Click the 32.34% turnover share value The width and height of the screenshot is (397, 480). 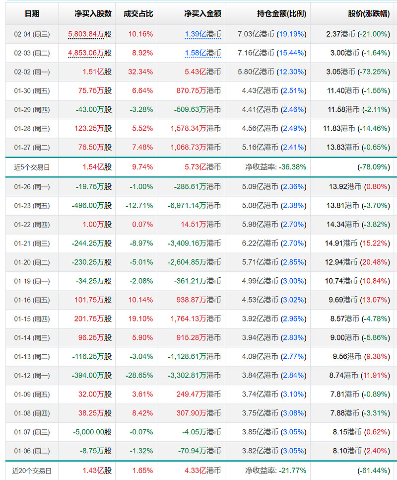[140, 72]
